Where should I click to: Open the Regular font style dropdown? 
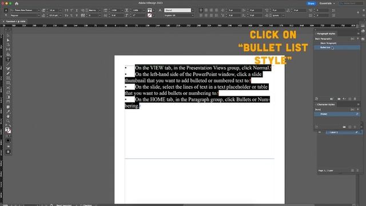39,15
